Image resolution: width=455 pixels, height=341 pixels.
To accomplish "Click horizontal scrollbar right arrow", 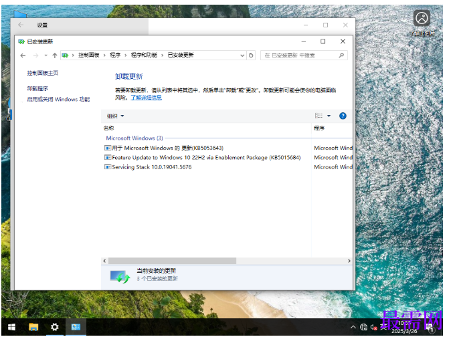I will click(349, 261).
